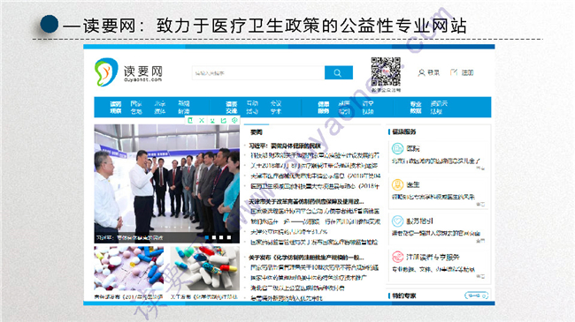Open the 会议学术 nav item

(x=276, y=108)
